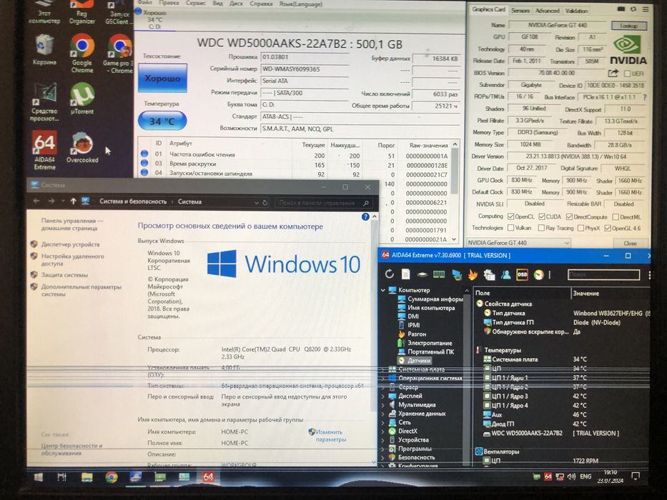Click the help icon in System window
Screen dimensions: 667x500
tap(365, 217)
